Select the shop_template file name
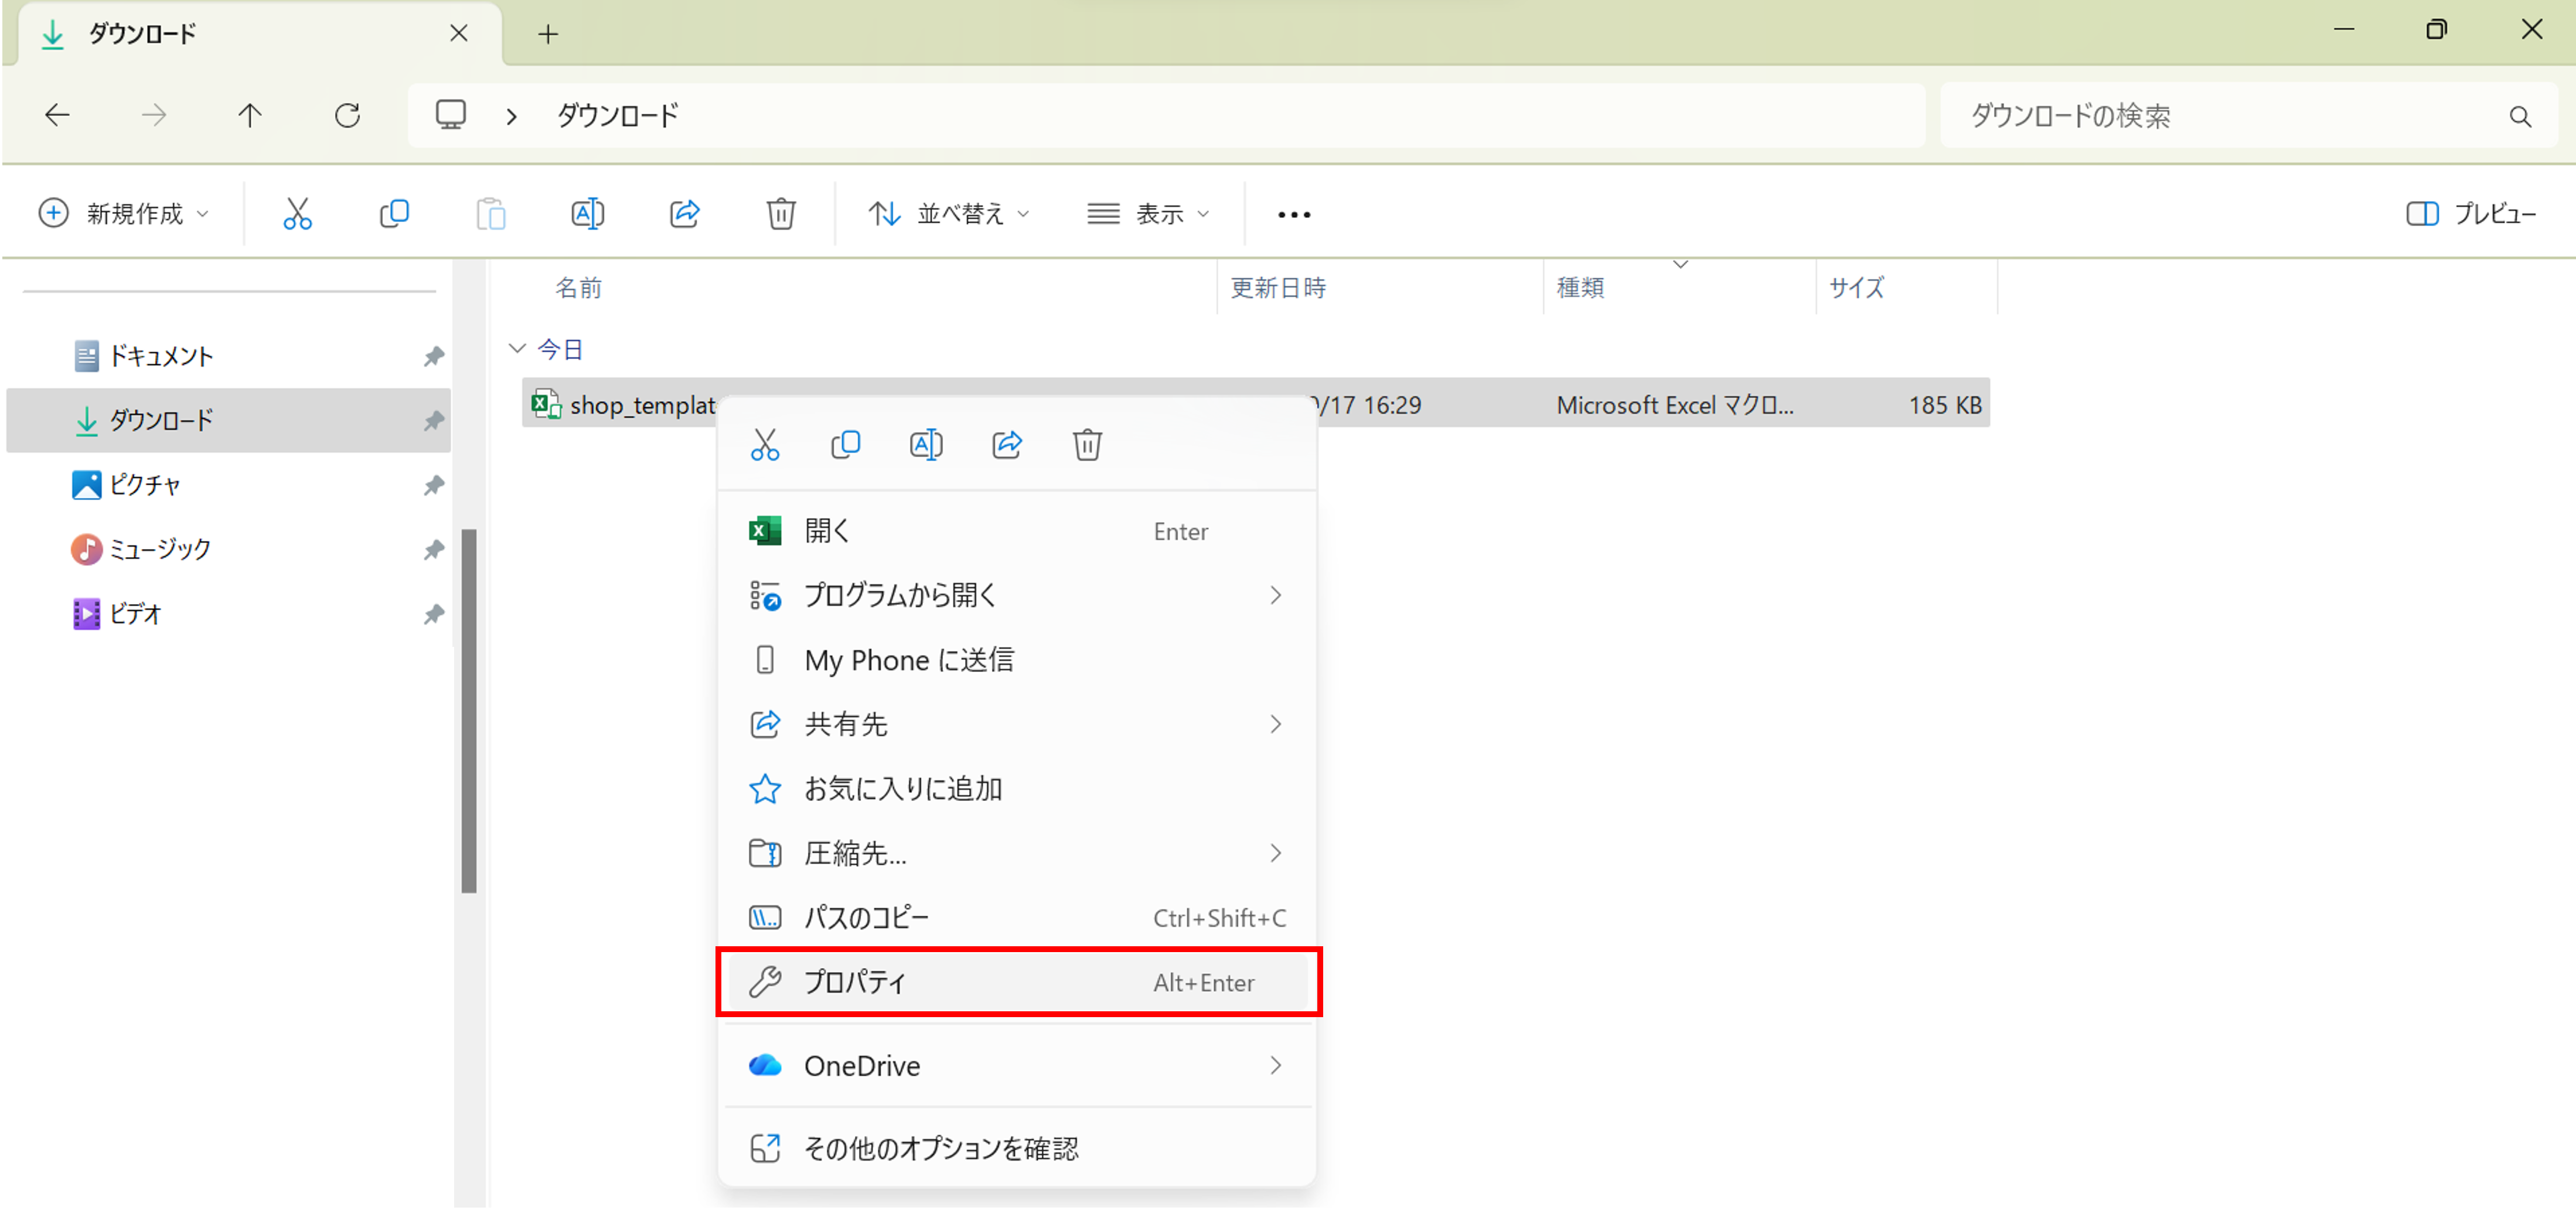This screenshot has height=1231, width=2576. point(642,406)
